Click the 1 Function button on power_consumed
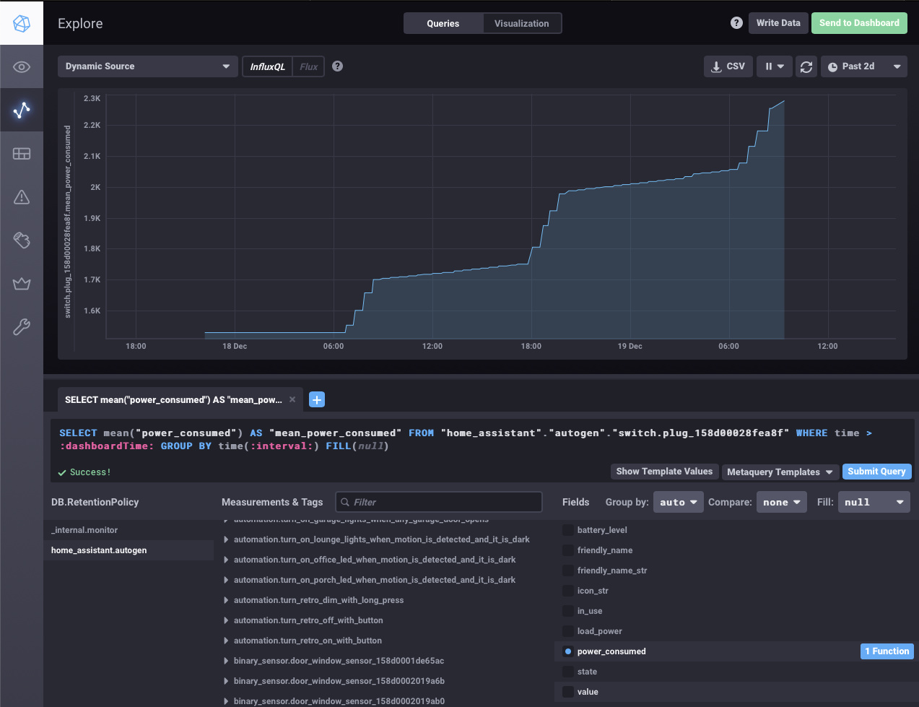The height and width of the screenshot is (707, 919). coord(887,651)
